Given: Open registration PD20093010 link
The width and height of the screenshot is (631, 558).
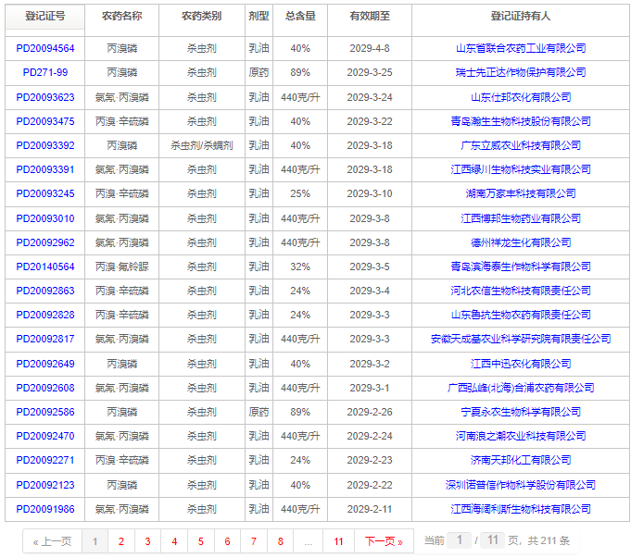Looking at the screenshot, I should pyautogui.click(x=45, y=219).
